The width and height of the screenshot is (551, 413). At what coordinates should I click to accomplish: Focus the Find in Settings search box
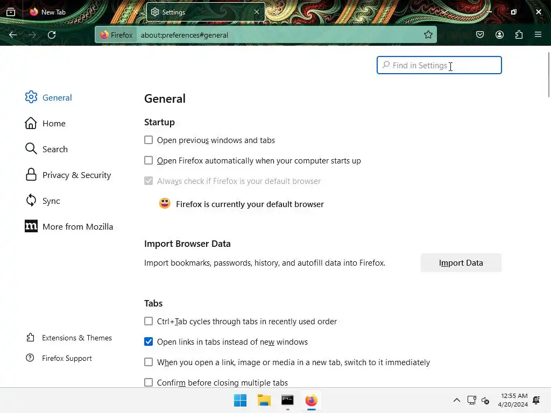click(x=439, y=65)
